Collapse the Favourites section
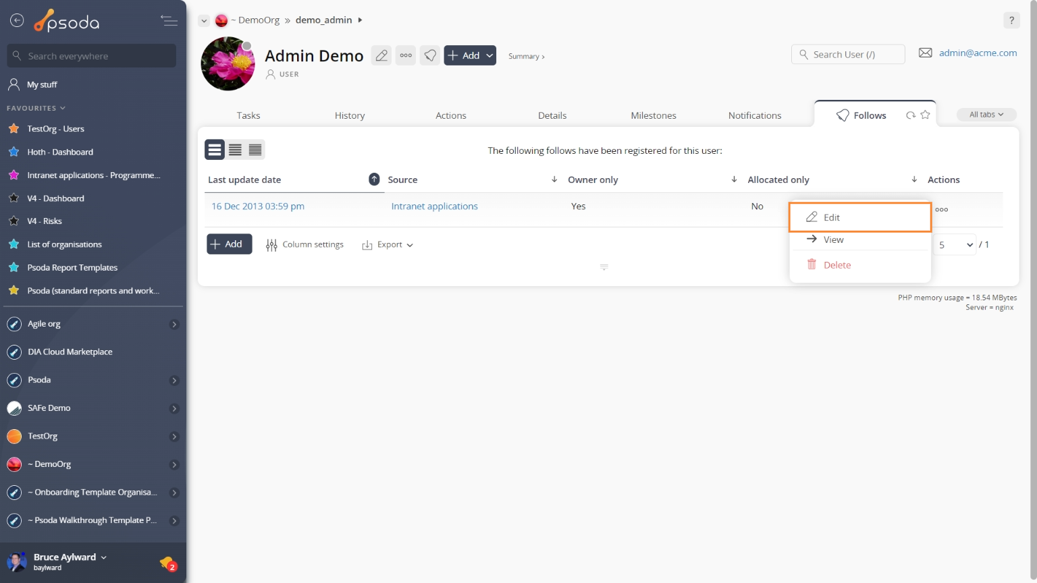Viewport: 1037px width, 583px height. (x=36, y=108)
